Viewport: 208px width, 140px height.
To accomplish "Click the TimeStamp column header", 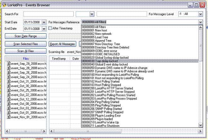I will point(59,59).
